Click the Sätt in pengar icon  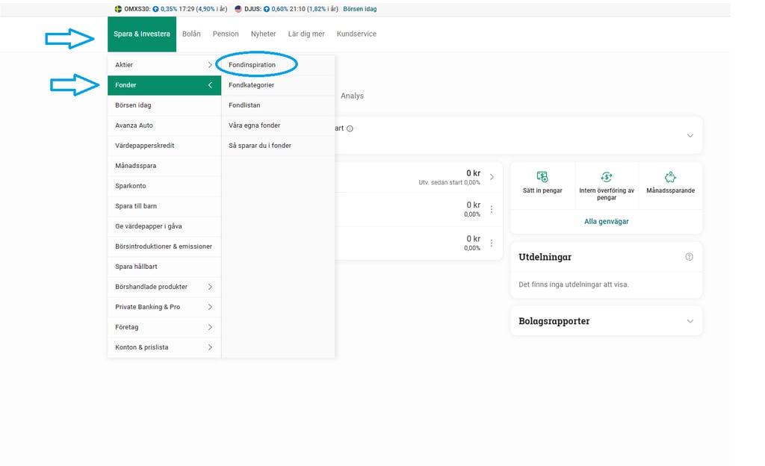coord(542,176)
